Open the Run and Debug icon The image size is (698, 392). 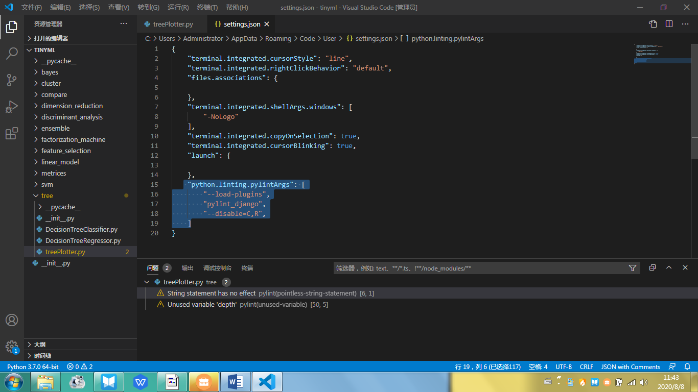(x=12, y=107)
